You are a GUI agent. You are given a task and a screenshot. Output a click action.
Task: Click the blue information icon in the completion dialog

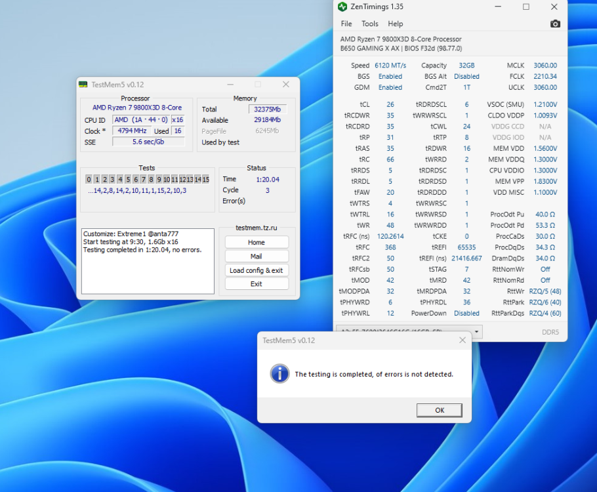coord(280,374)
